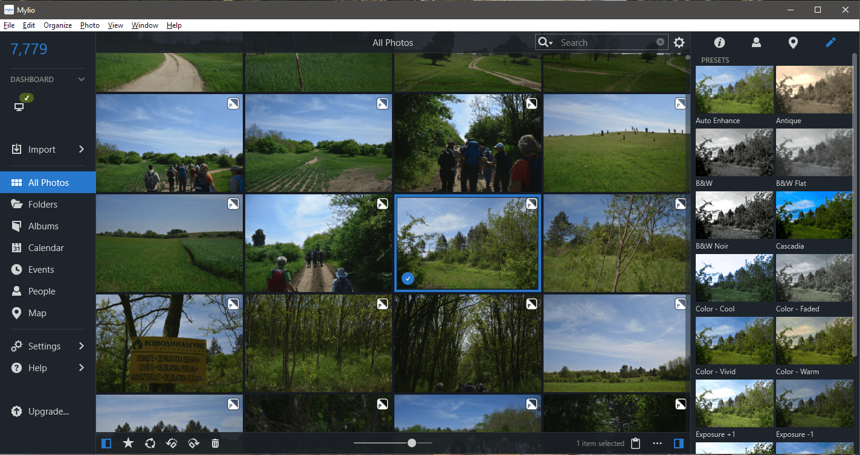This screenshot has height=455, width=860.
Task: Click the All Photos header title
Action: (393, 43)
